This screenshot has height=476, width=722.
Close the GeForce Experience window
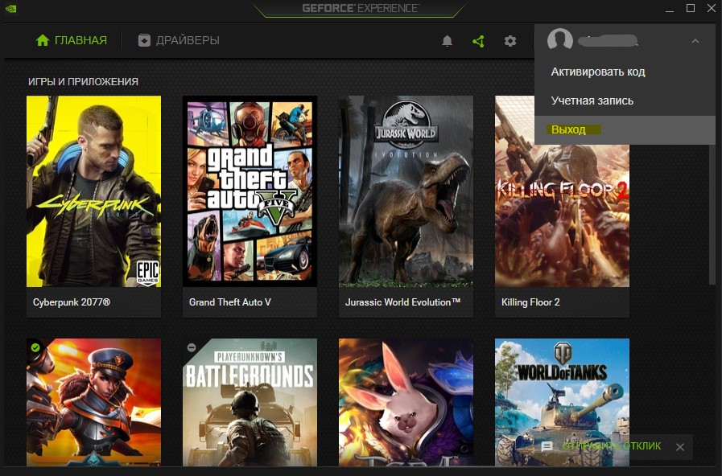coord(712,8)
